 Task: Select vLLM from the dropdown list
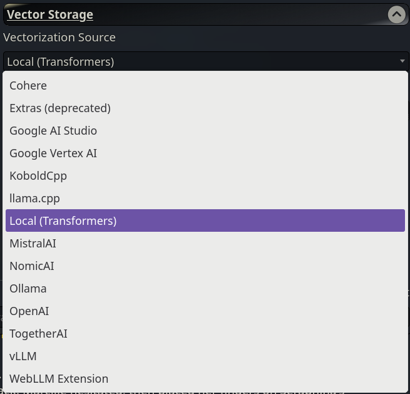pyautogui.click(x=23, y=356)
